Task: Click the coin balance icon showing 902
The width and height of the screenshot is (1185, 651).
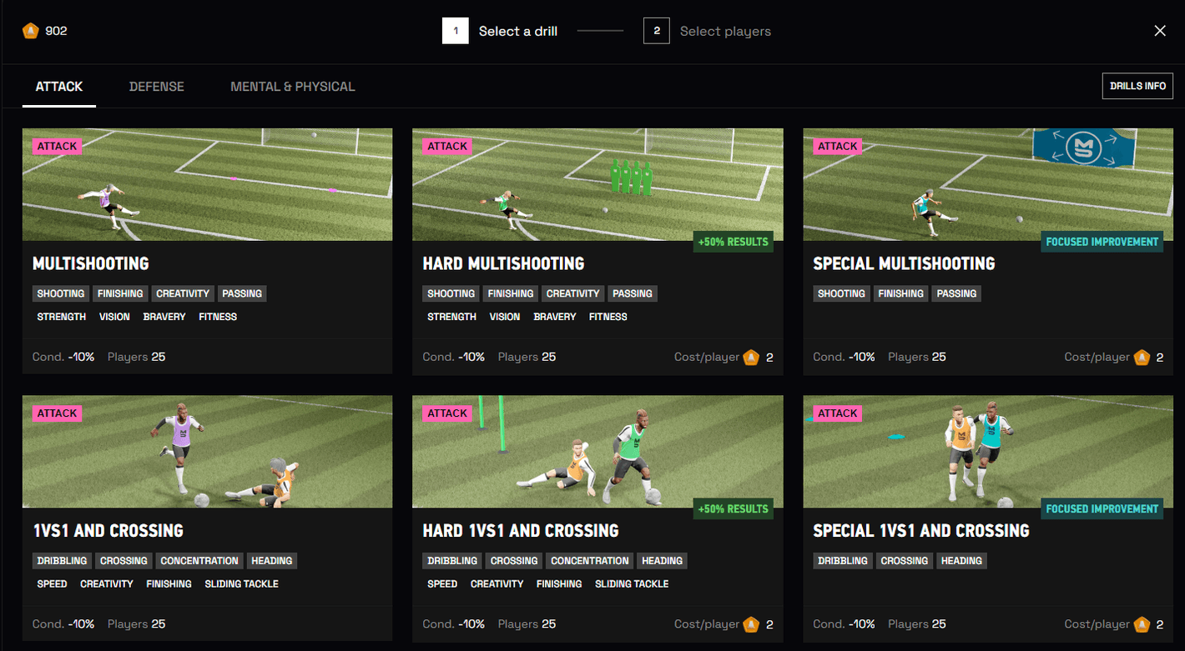Action: coord(31,31)
